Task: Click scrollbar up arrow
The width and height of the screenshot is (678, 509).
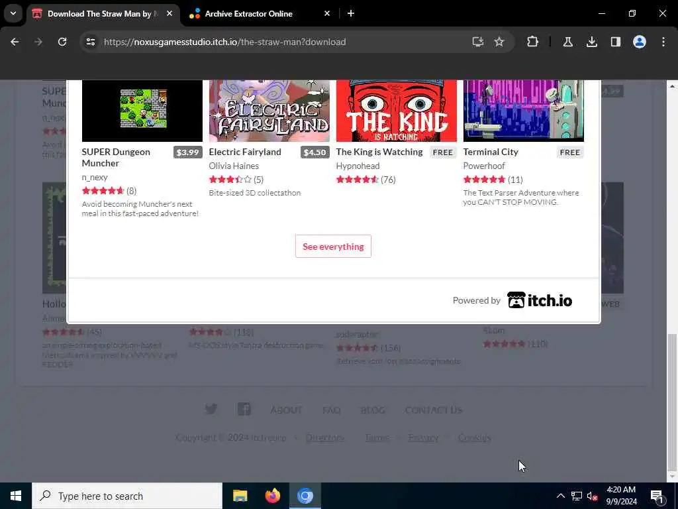Action: (x=672, y=86)
